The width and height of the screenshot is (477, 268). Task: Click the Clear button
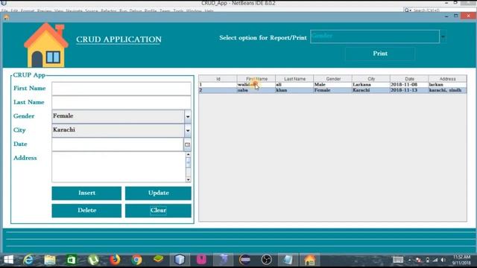click(x=158, y=211)
